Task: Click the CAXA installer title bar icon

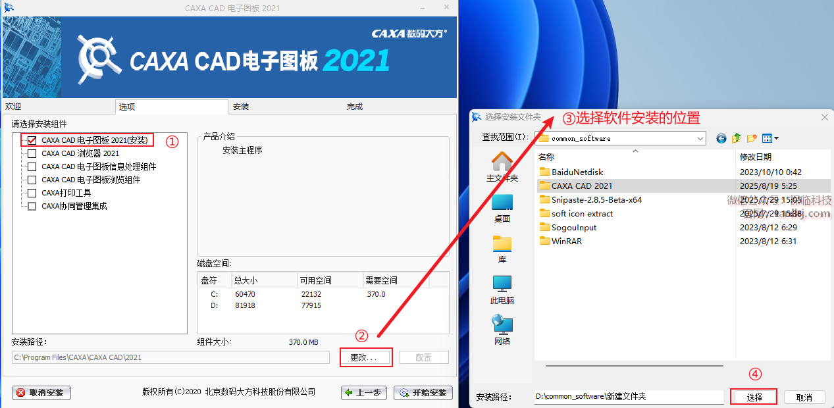Action: (x=9, y=7)
